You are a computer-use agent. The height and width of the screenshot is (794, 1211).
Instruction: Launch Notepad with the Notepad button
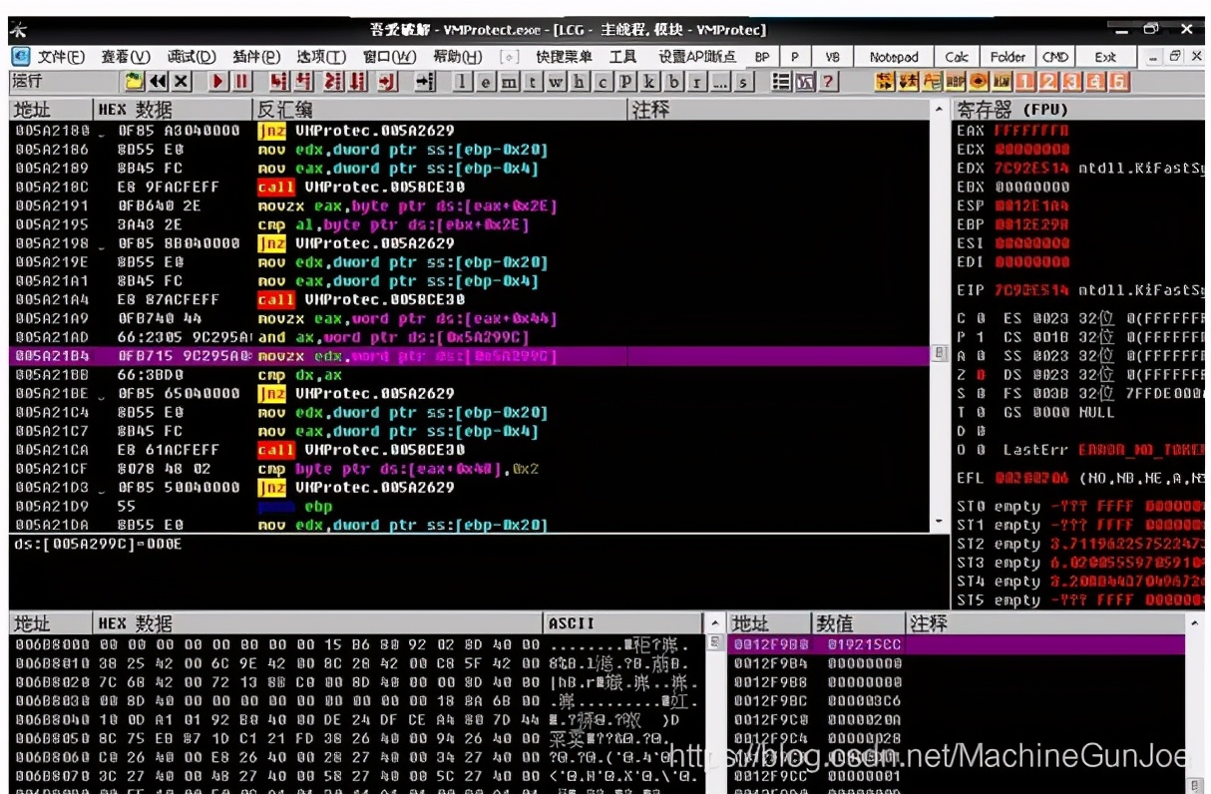point(894,57)
